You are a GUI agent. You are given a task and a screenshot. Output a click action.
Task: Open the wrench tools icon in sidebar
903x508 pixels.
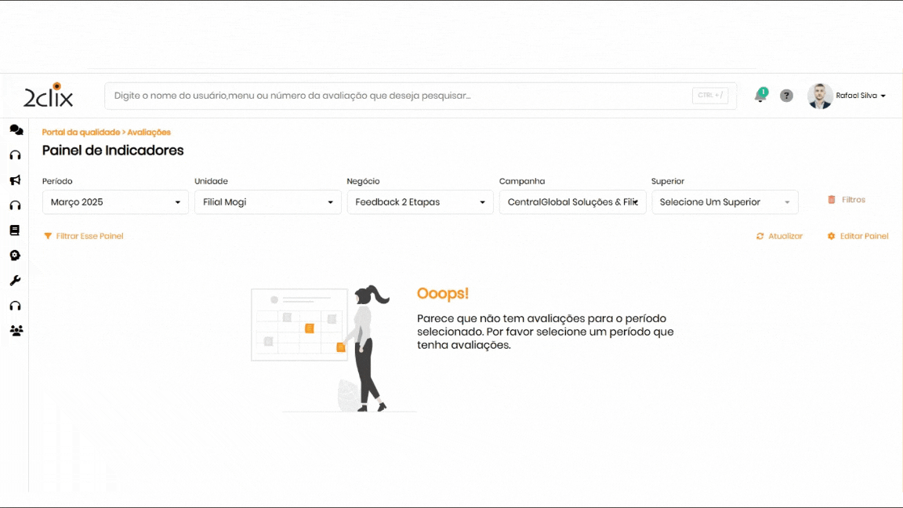point(15,281)
